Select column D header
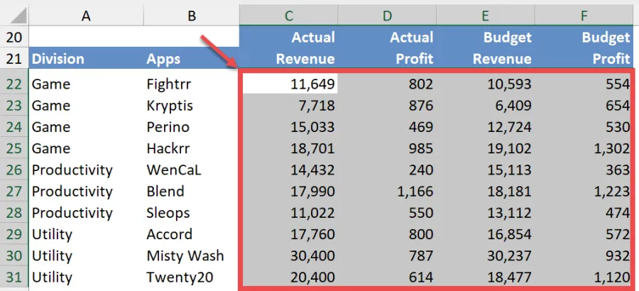This screenshot has height=291, width=639. 388,15
